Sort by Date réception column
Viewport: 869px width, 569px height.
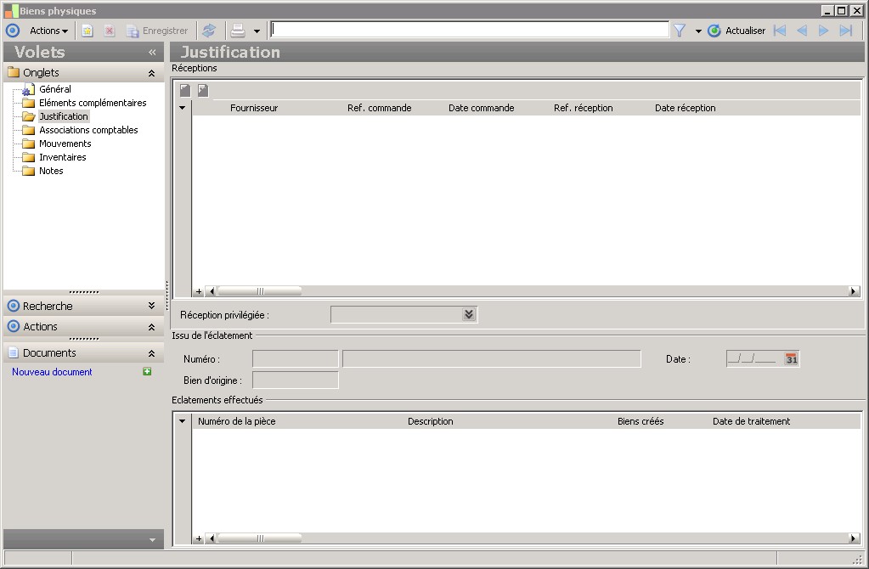(685, 108)
